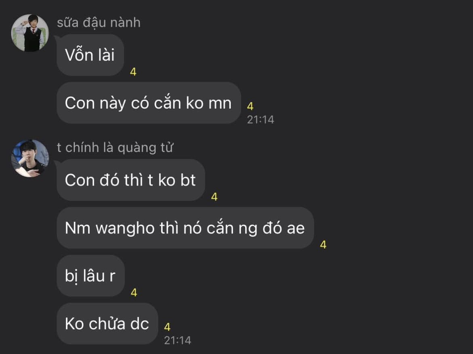473x354 pixels.
Task: Select the 'Con đó thì t ko bt' message
Action: click(131, 180)
